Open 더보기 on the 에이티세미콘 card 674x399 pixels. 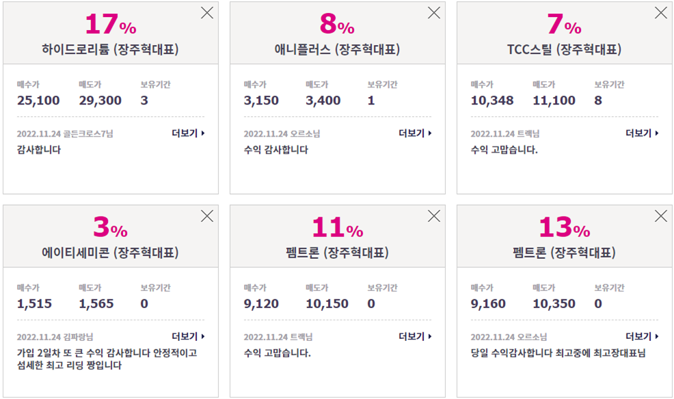point(188,336)
